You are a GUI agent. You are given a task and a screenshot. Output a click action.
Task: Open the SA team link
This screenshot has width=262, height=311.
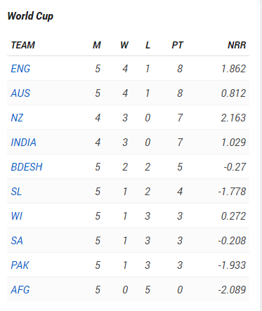(17, 241)
